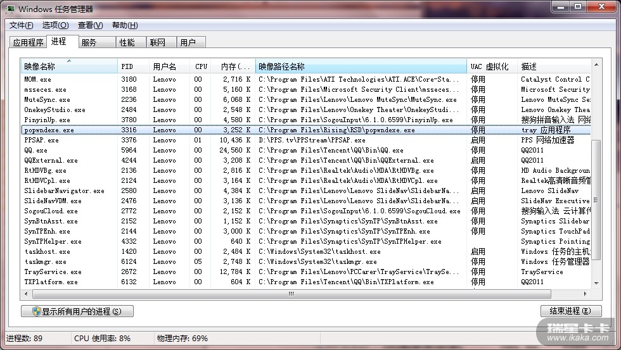Click the horizontal scrollbar left arrow
621x350 pixels.
pos(26,294)
